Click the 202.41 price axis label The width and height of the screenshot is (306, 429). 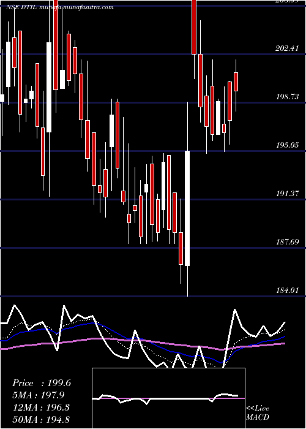pos(287,48)
